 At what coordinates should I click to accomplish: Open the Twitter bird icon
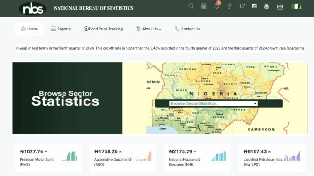242,6
